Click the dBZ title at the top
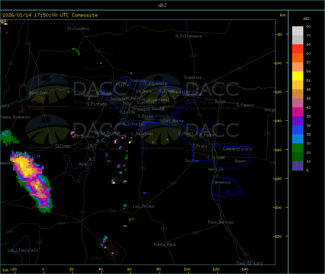The height and width of the screenshot is (274, 325). [x=162, y=5]
